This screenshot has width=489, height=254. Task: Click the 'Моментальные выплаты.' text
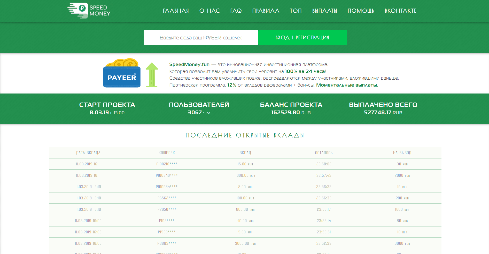click(347, 85)
